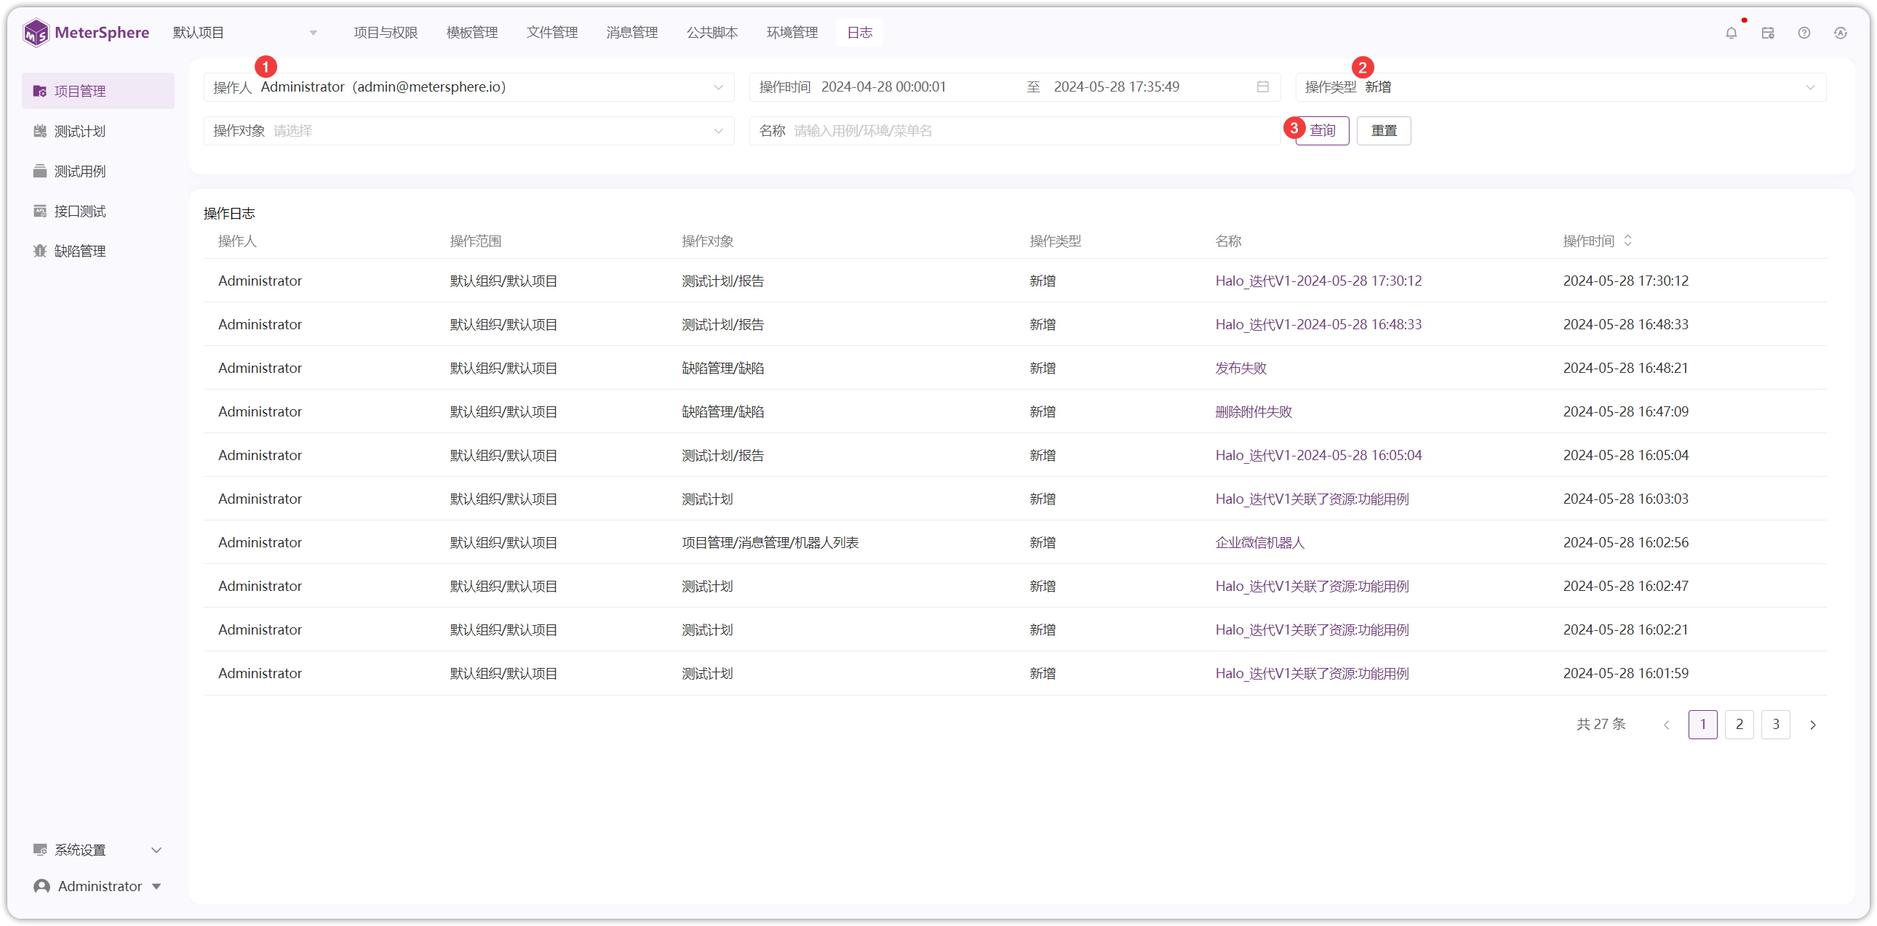Open the 企业微信机器人 link

tap(1260, 542)
